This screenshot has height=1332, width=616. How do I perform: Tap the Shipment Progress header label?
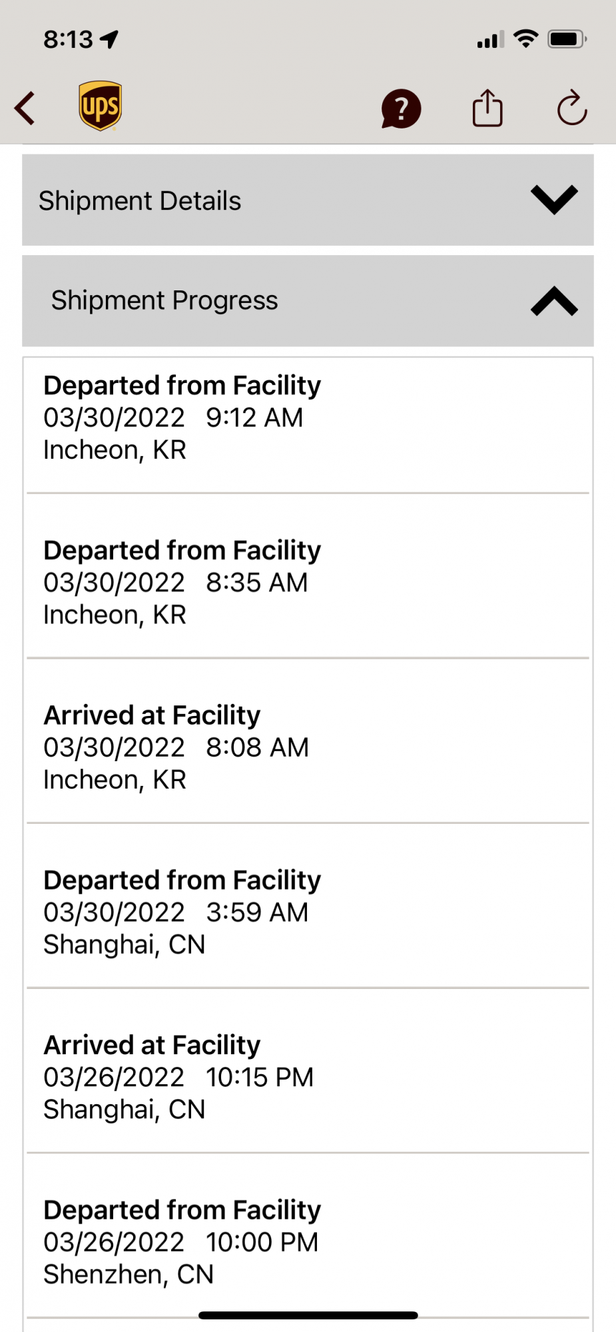click(x=164, y=301)
